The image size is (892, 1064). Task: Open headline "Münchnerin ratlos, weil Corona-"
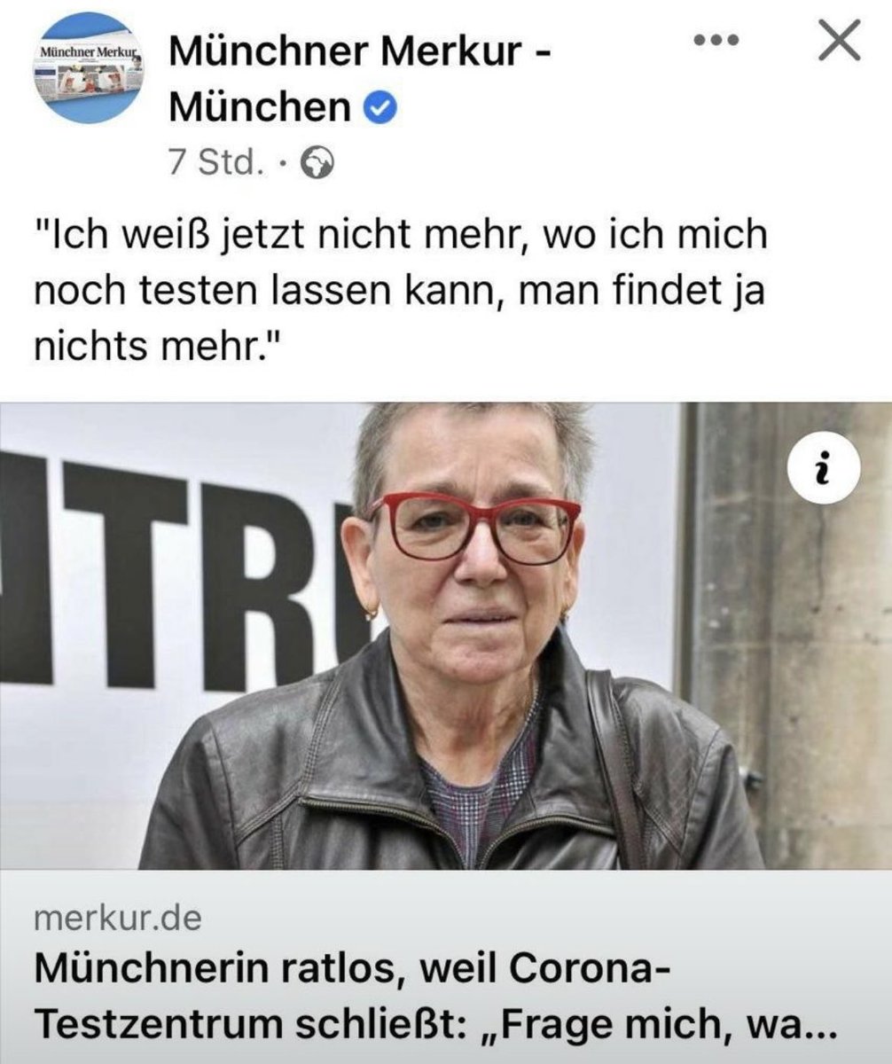click(x=344, y=967)
